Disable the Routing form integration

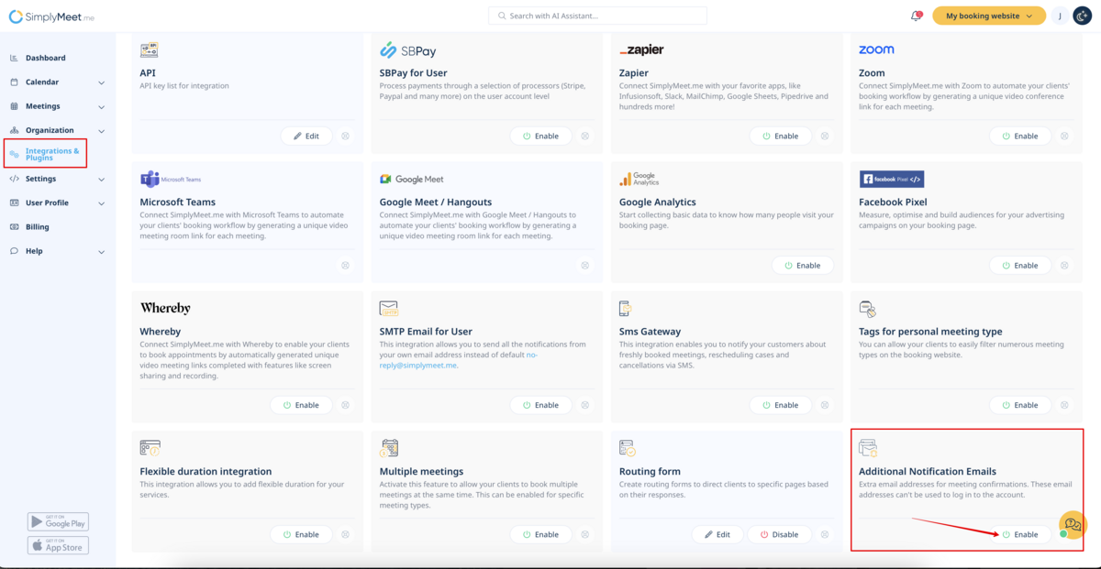tap(779, 534)
